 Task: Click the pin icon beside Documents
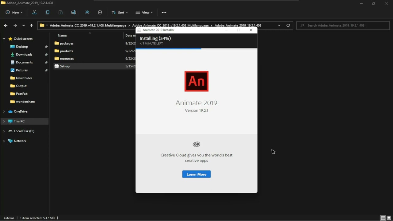pos(46,62)
